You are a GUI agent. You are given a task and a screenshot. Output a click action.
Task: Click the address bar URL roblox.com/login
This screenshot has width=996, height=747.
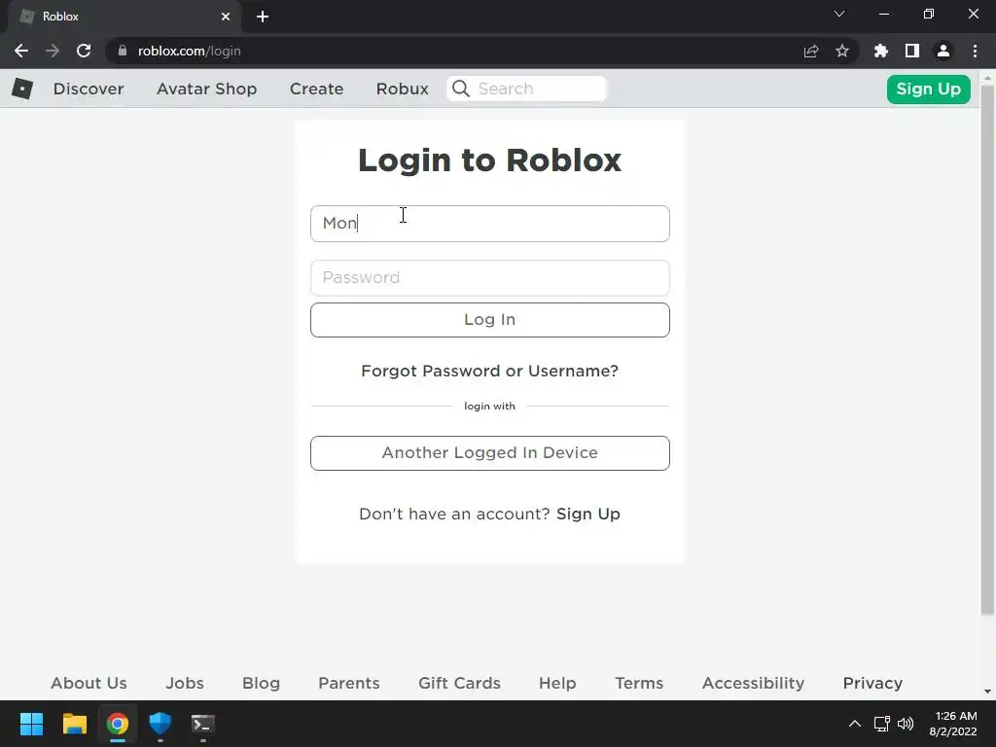(190, 51)
